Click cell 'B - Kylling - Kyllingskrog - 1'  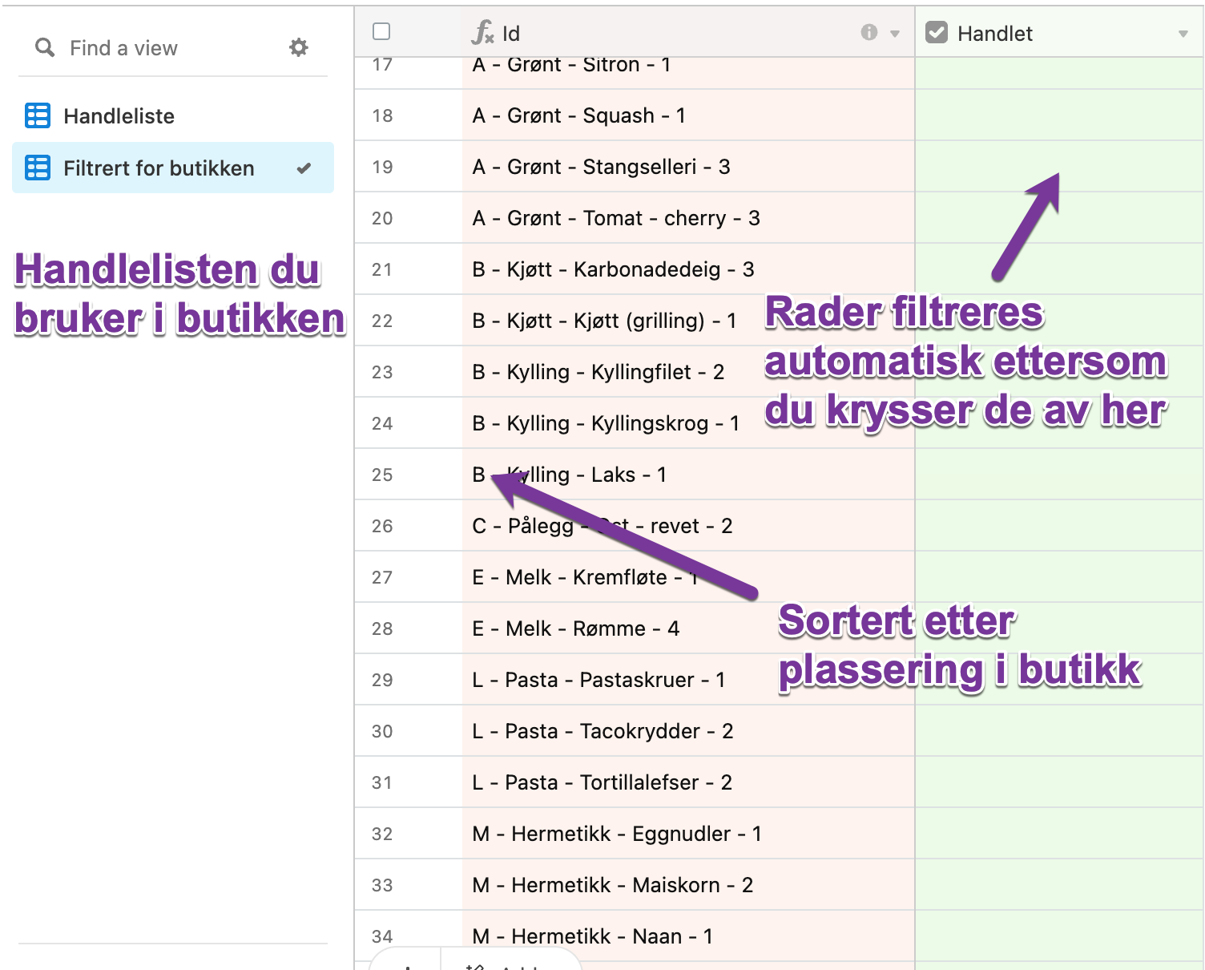(x=688, y=423)
